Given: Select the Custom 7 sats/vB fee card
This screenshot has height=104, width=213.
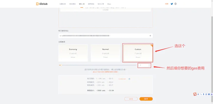Looking at the screenshot, I should point(138,53).
